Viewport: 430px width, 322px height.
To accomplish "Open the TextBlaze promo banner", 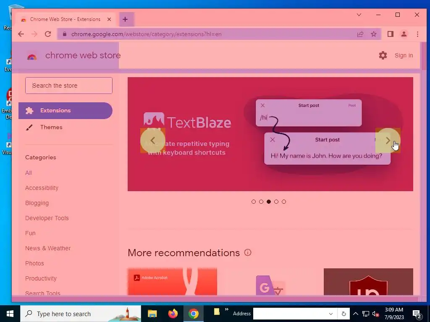I will (270, 134).
